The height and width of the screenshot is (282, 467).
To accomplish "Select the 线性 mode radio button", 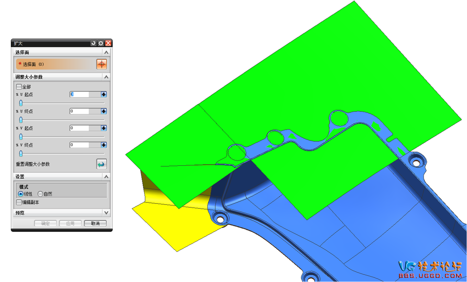I will pos(21,194).
